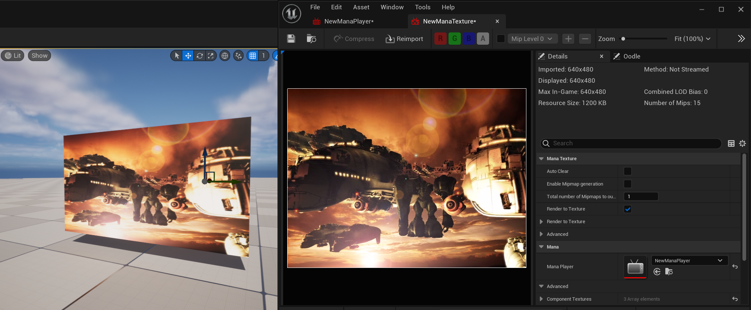Toggle world/local coordinate globe icon
751x310 pixels.
[225, 56]
